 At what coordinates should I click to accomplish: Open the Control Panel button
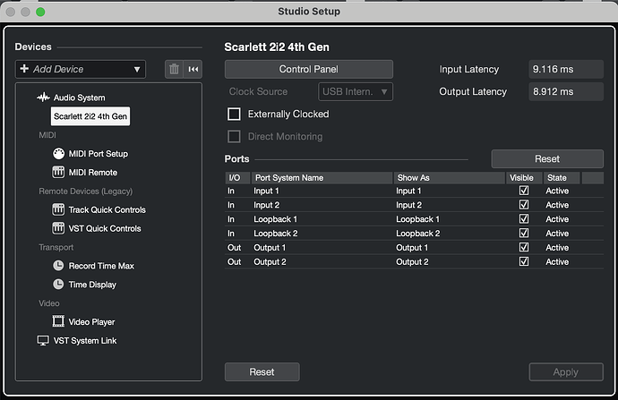pyautogui.click(x=309, y=69)
